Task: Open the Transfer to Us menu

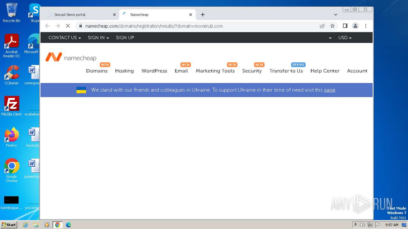Action: [286, 71]
